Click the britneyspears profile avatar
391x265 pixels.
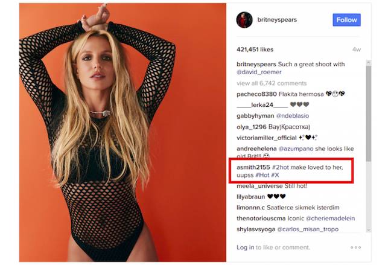pos(244,20)
